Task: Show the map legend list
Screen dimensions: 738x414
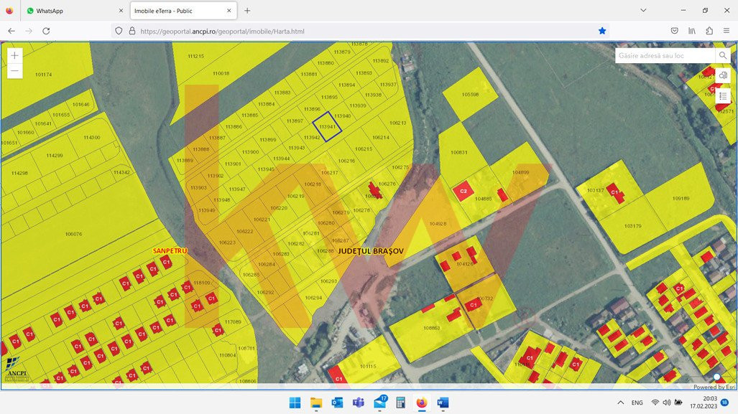Action: pyautogui.click(x=723, y=96)
